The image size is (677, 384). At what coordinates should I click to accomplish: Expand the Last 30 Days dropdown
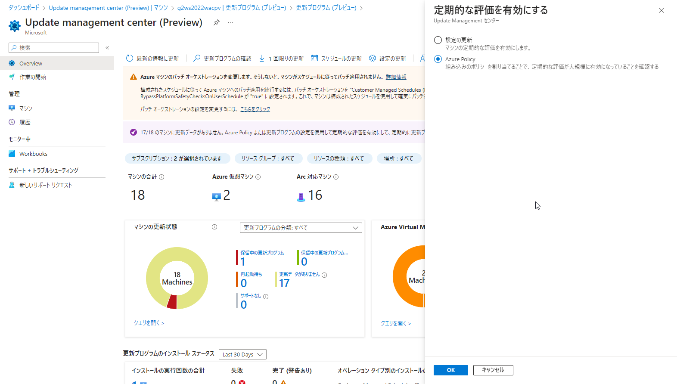point(242,354)
